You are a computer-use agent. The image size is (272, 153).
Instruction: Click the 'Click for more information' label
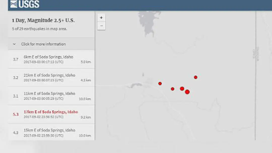tap(43, 44)
